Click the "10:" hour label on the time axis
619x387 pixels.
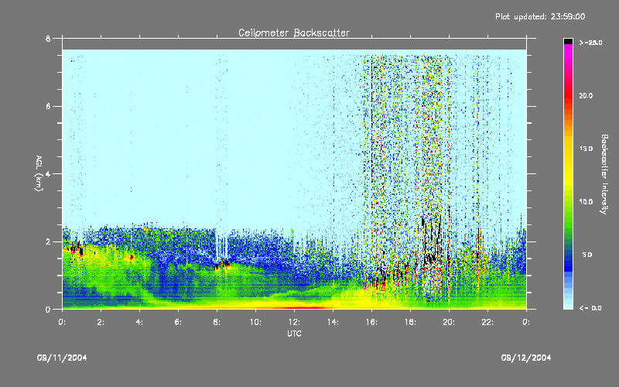coord(255,322)
